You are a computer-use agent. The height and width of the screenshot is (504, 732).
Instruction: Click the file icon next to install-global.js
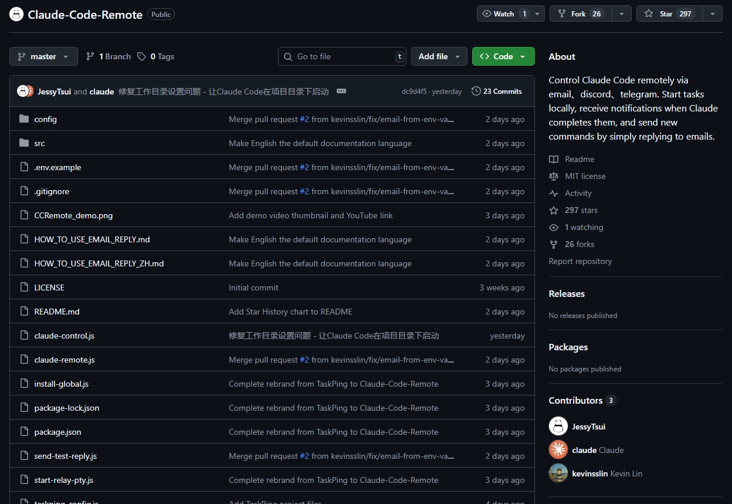coord(24,384)
